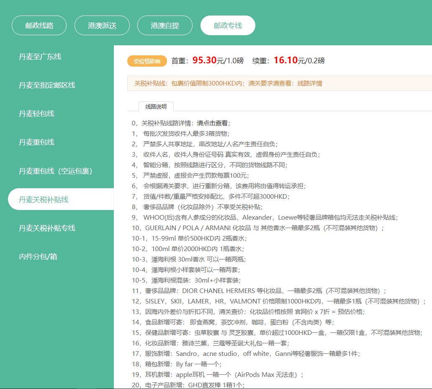Click rule 19 apple耳机 line
This screenshot has width=432, height=389.
[217, 375]
